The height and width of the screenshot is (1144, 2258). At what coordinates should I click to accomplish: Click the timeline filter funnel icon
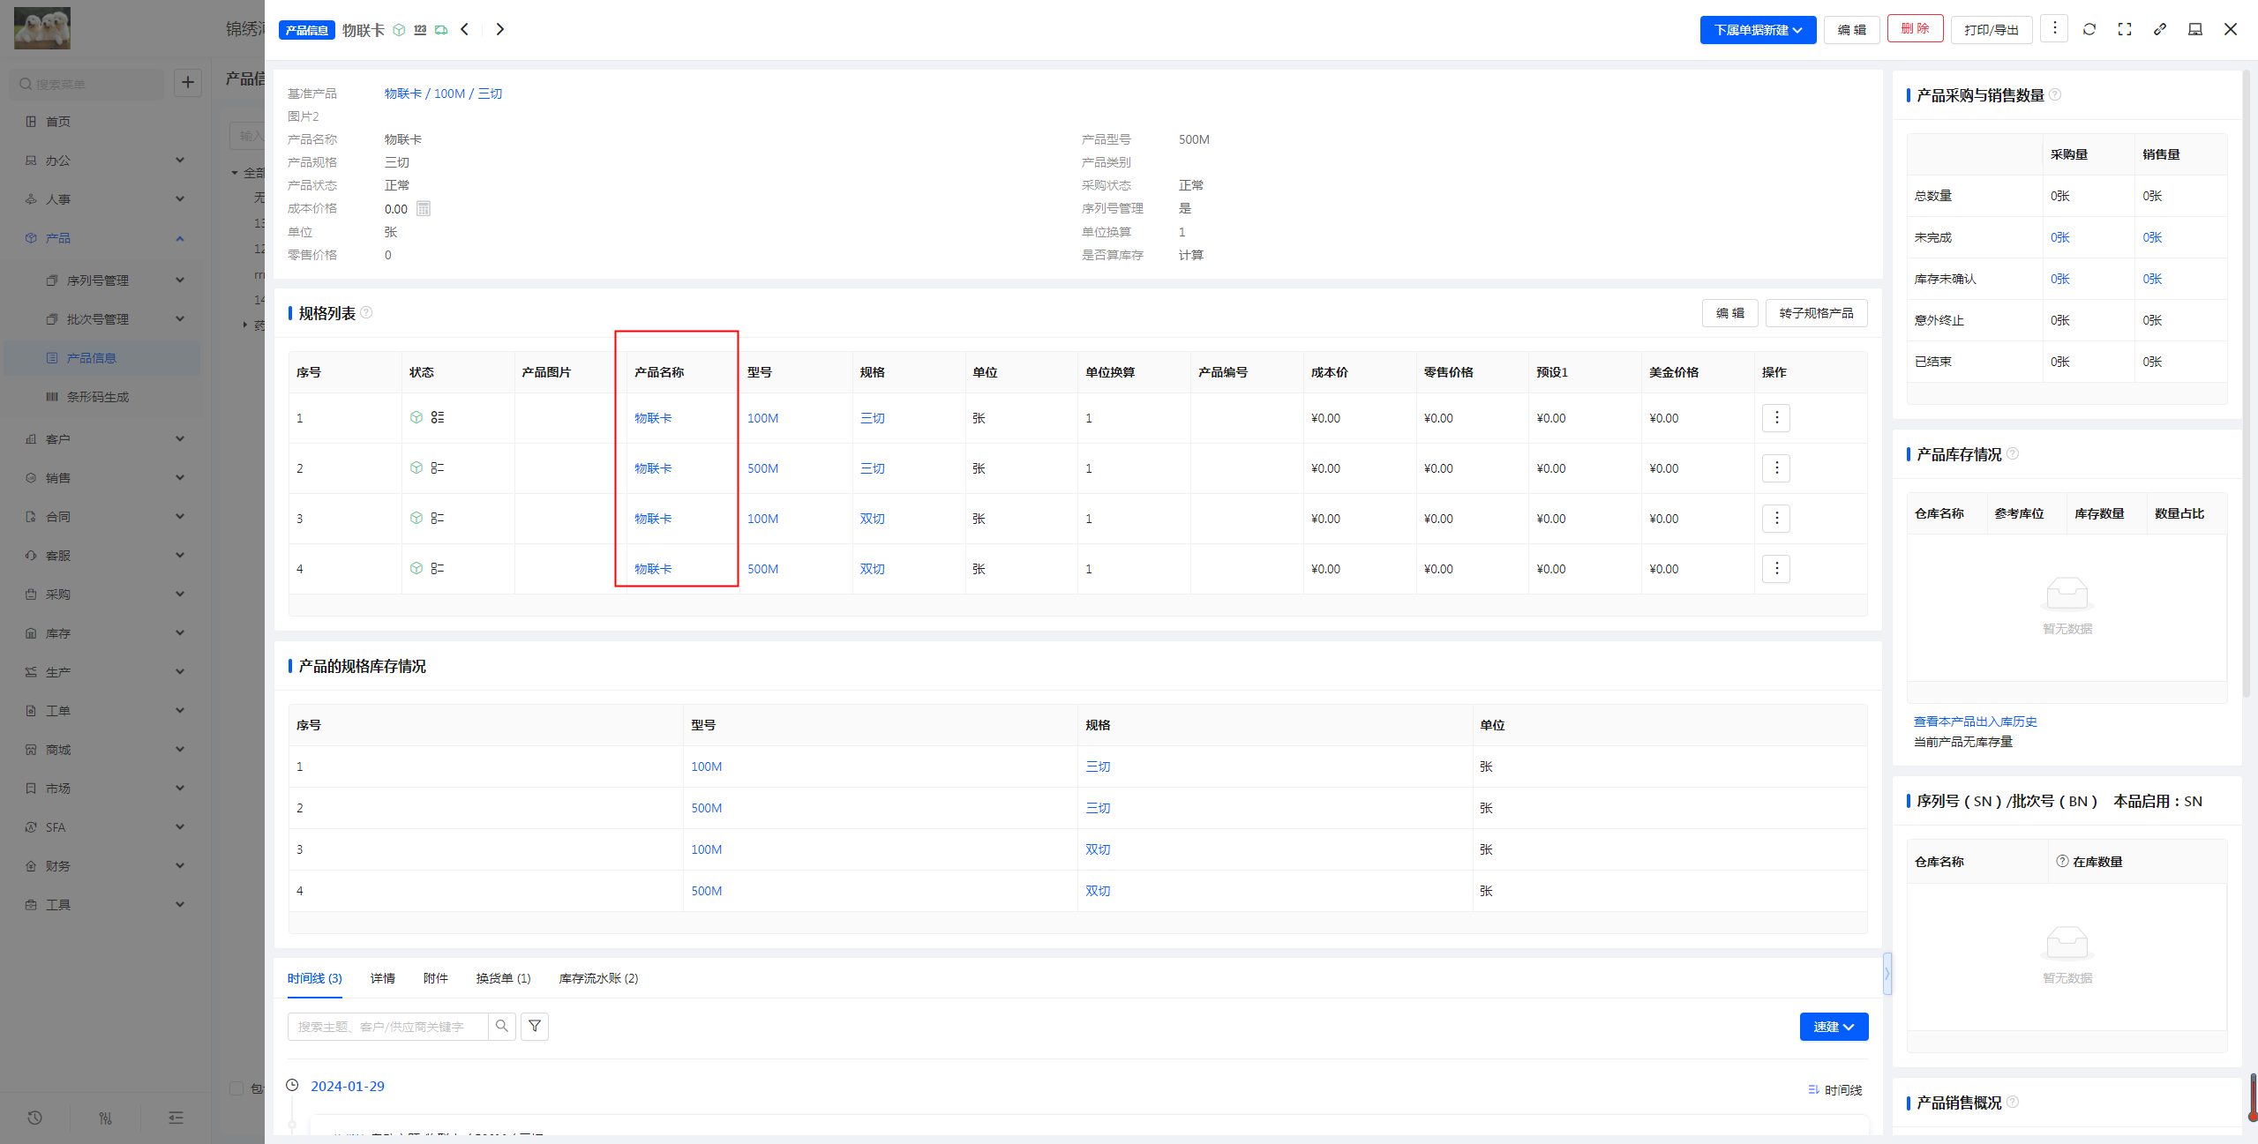(x=535, y=1026)
